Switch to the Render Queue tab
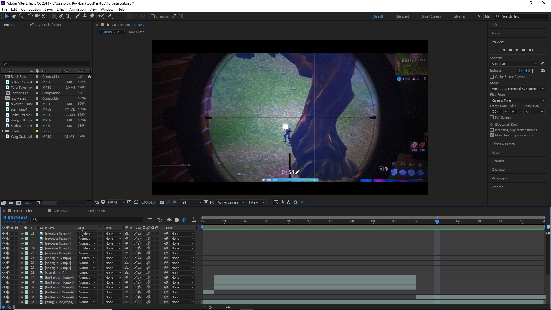This screenshot has height=310, width=551. coord(96,211)
